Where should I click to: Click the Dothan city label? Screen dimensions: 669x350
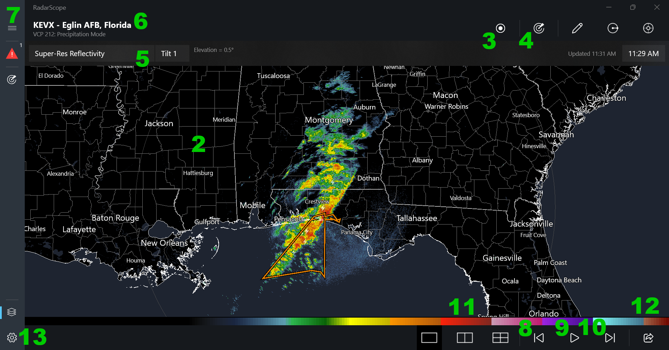[368, 178]
